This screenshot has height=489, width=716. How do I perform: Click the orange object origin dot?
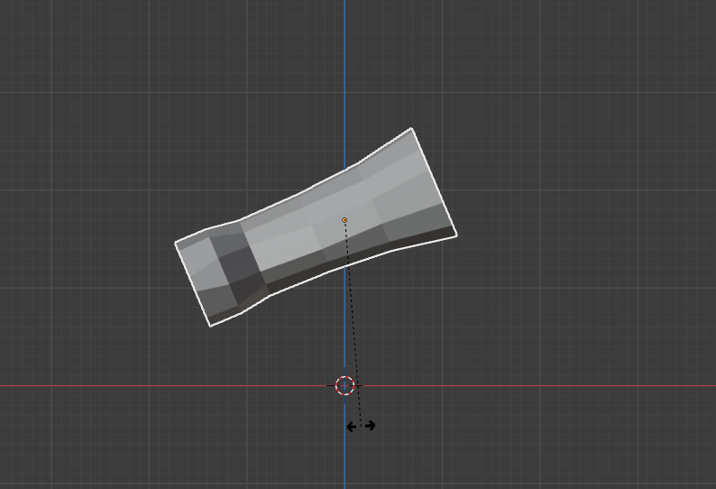pos(344,220)
